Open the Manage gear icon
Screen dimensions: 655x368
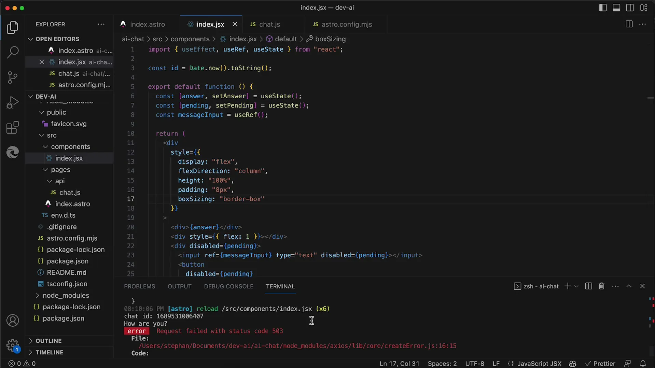(13, 345)
